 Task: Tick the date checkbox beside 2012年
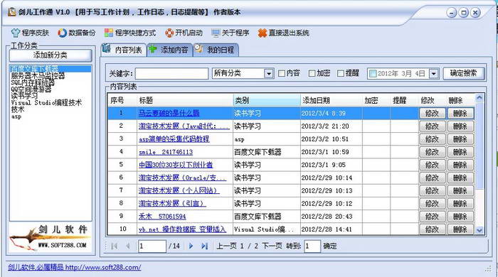(x=373, y=74)
